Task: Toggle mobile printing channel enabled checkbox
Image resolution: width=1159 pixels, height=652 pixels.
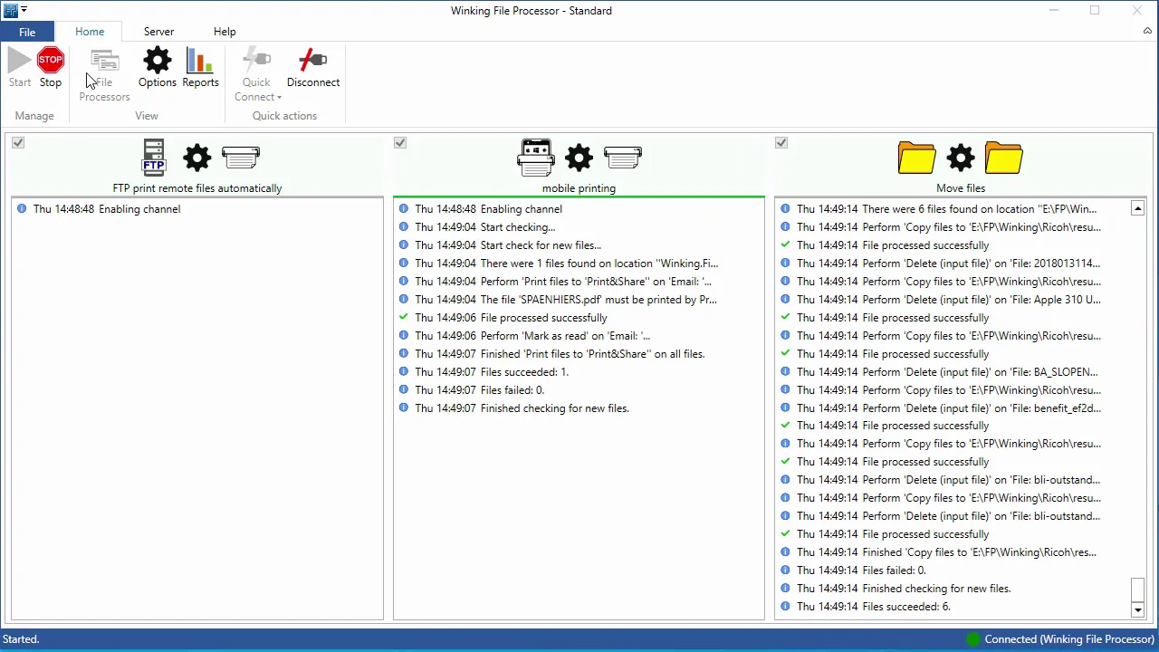Action: point(400,142)
